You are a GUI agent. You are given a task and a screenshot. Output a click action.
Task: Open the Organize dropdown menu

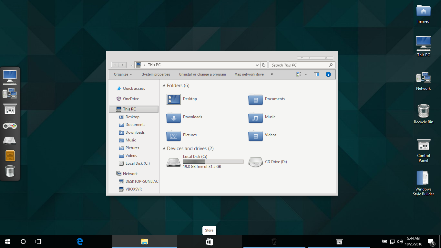pyautogui.click(x=123, y=74)
